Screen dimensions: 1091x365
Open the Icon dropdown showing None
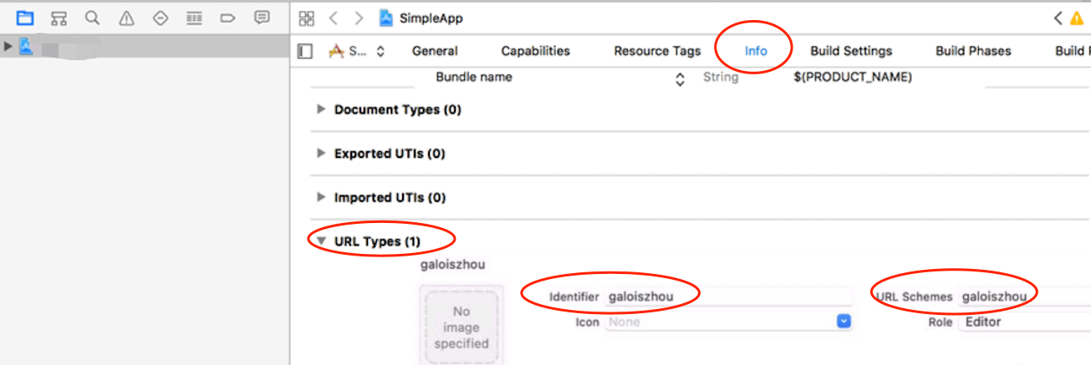(728, 322)
